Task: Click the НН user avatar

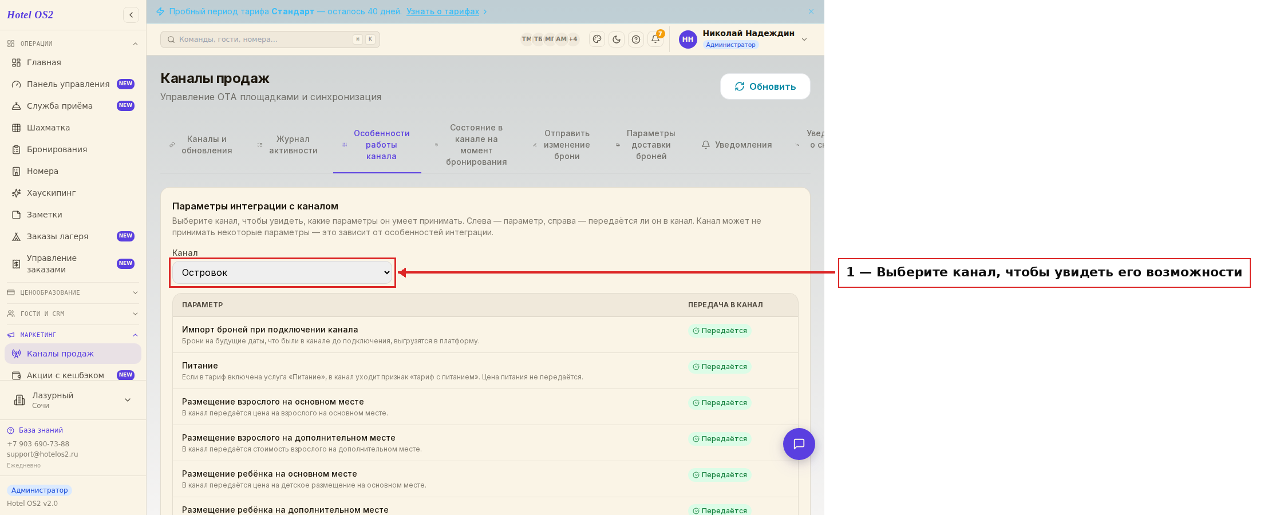Action: tap(688, 39)
